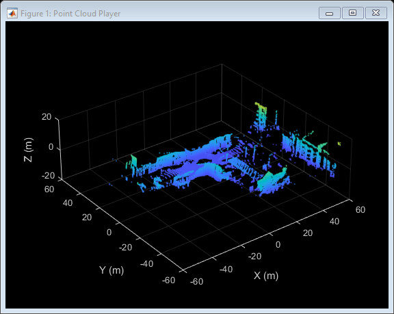The image size is (394, 314).
Task: Click the Z axis tick label 0
Action: coord(51,146)
